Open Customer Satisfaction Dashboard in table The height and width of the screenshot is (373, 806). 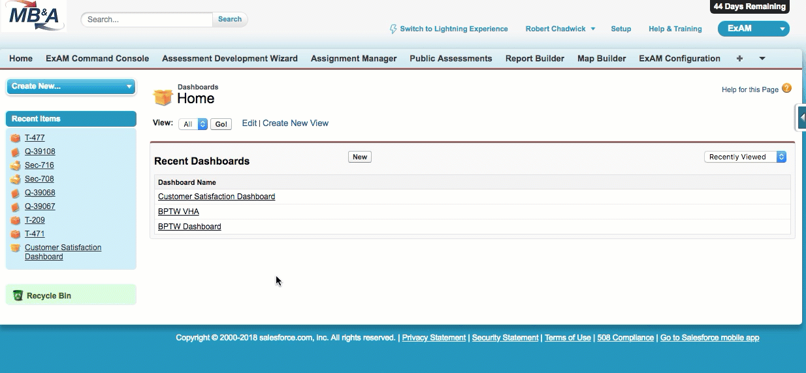pos(216,197)
